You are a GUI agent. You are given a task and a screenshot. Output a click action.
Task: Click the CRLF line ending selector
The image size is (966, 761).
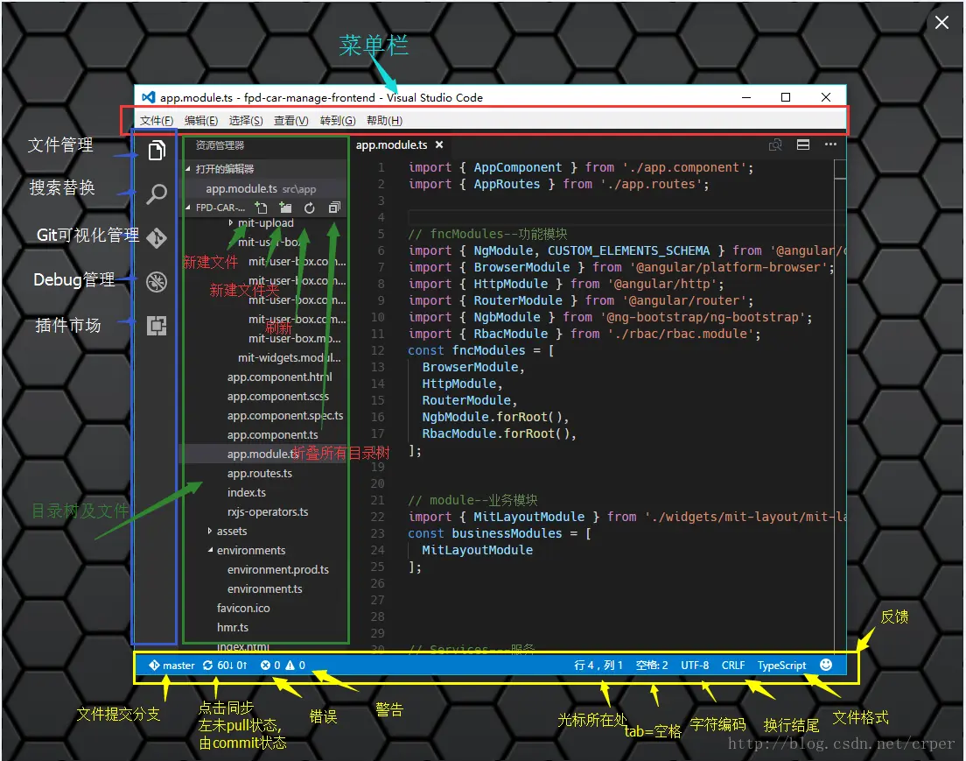[x=733, y=666]
